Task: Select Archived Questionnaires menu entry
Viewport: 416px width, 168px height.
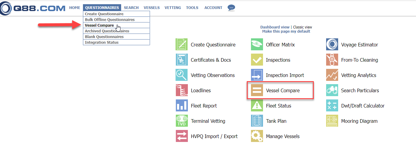Action: tap(116, 31)
